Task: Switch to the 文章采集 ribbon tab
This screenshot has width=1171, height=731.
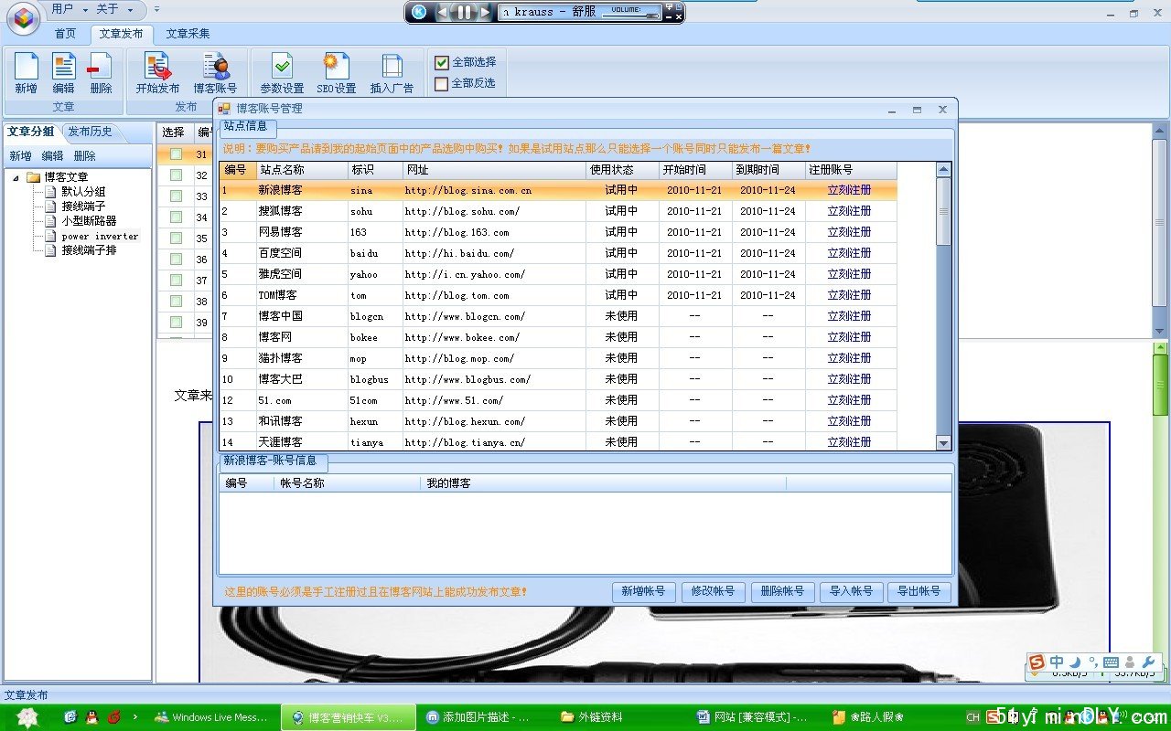Action: pyautogui.click(x=188, y=34)
